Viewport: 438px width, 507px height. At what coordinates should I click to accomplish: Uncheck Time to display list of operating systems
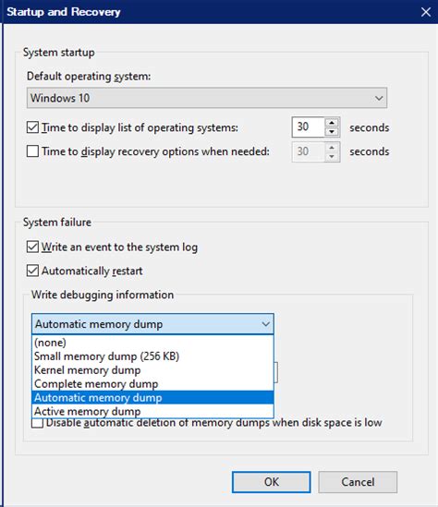(x=32, y=127)
